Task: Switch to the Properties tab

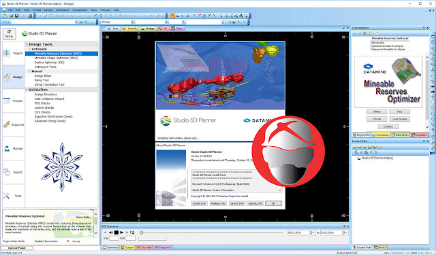Action: coord(419,135)
